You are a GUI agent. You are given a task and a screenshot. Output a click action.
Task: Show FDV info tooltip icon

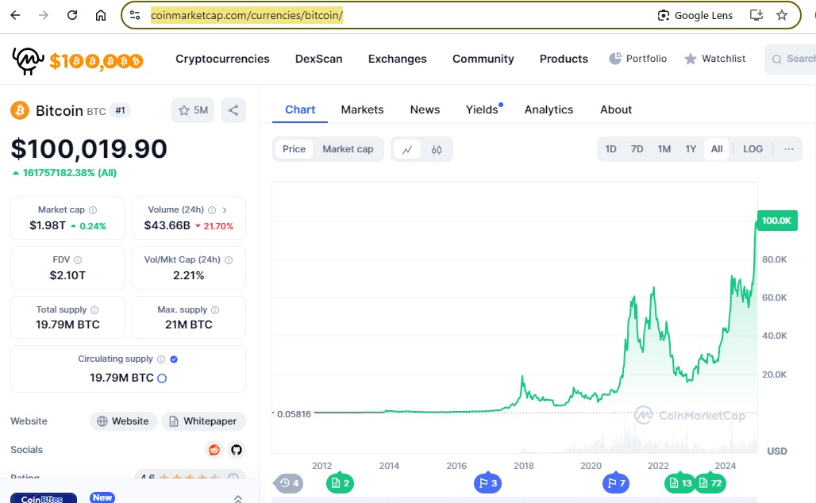78,260
